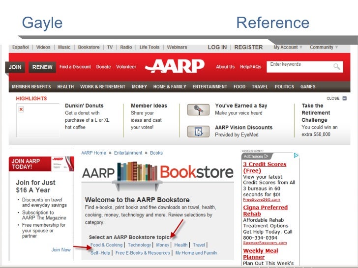This screenshot has width=358, height=268.
Task: Open the My Account dropdown
Action: click(x=288, y=47)
